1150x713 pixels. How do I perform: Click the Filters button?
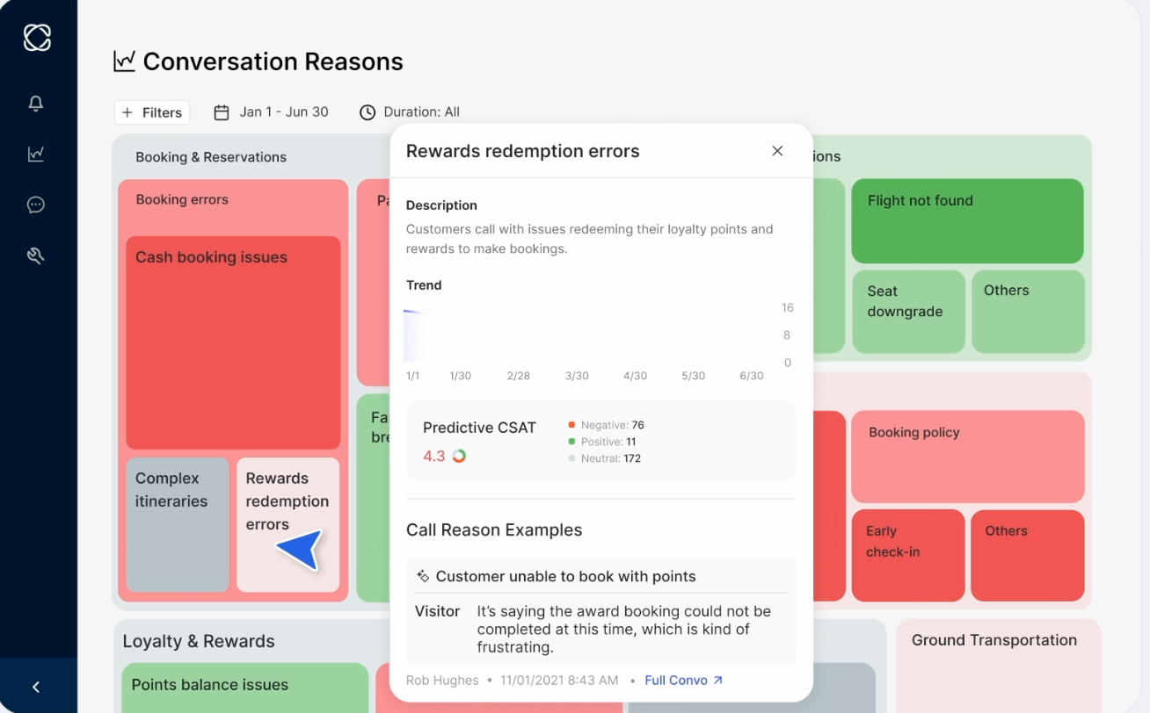(152, 112)
